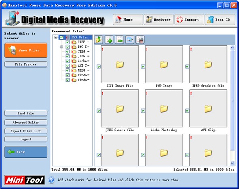The height and width of the screenshot is (189, 239).
Task: Click Export Files List
Action: (x=26, y=131)
